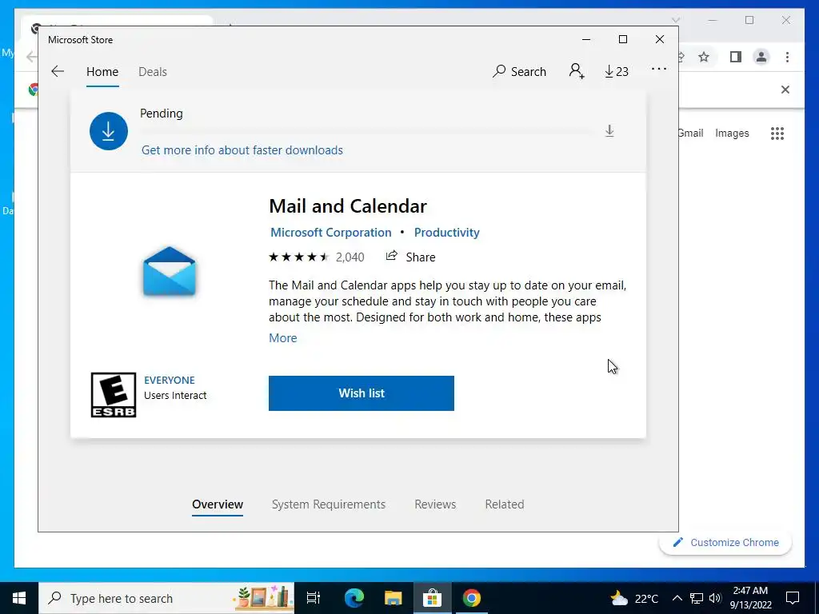
Task: Select the Overview section tab
Action: click(218, 504)
